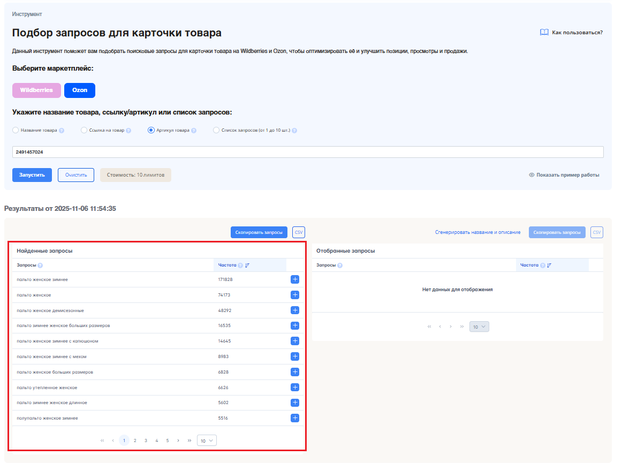This screenshot has height=471, width=622.
Task: Go to page 3 of found queries
Action: (x=146, y=440)
